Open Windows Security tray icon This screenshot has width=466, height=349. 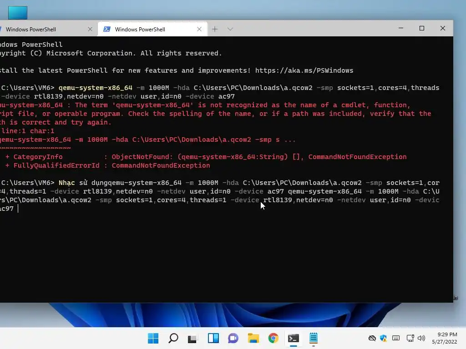pos(383,338)
